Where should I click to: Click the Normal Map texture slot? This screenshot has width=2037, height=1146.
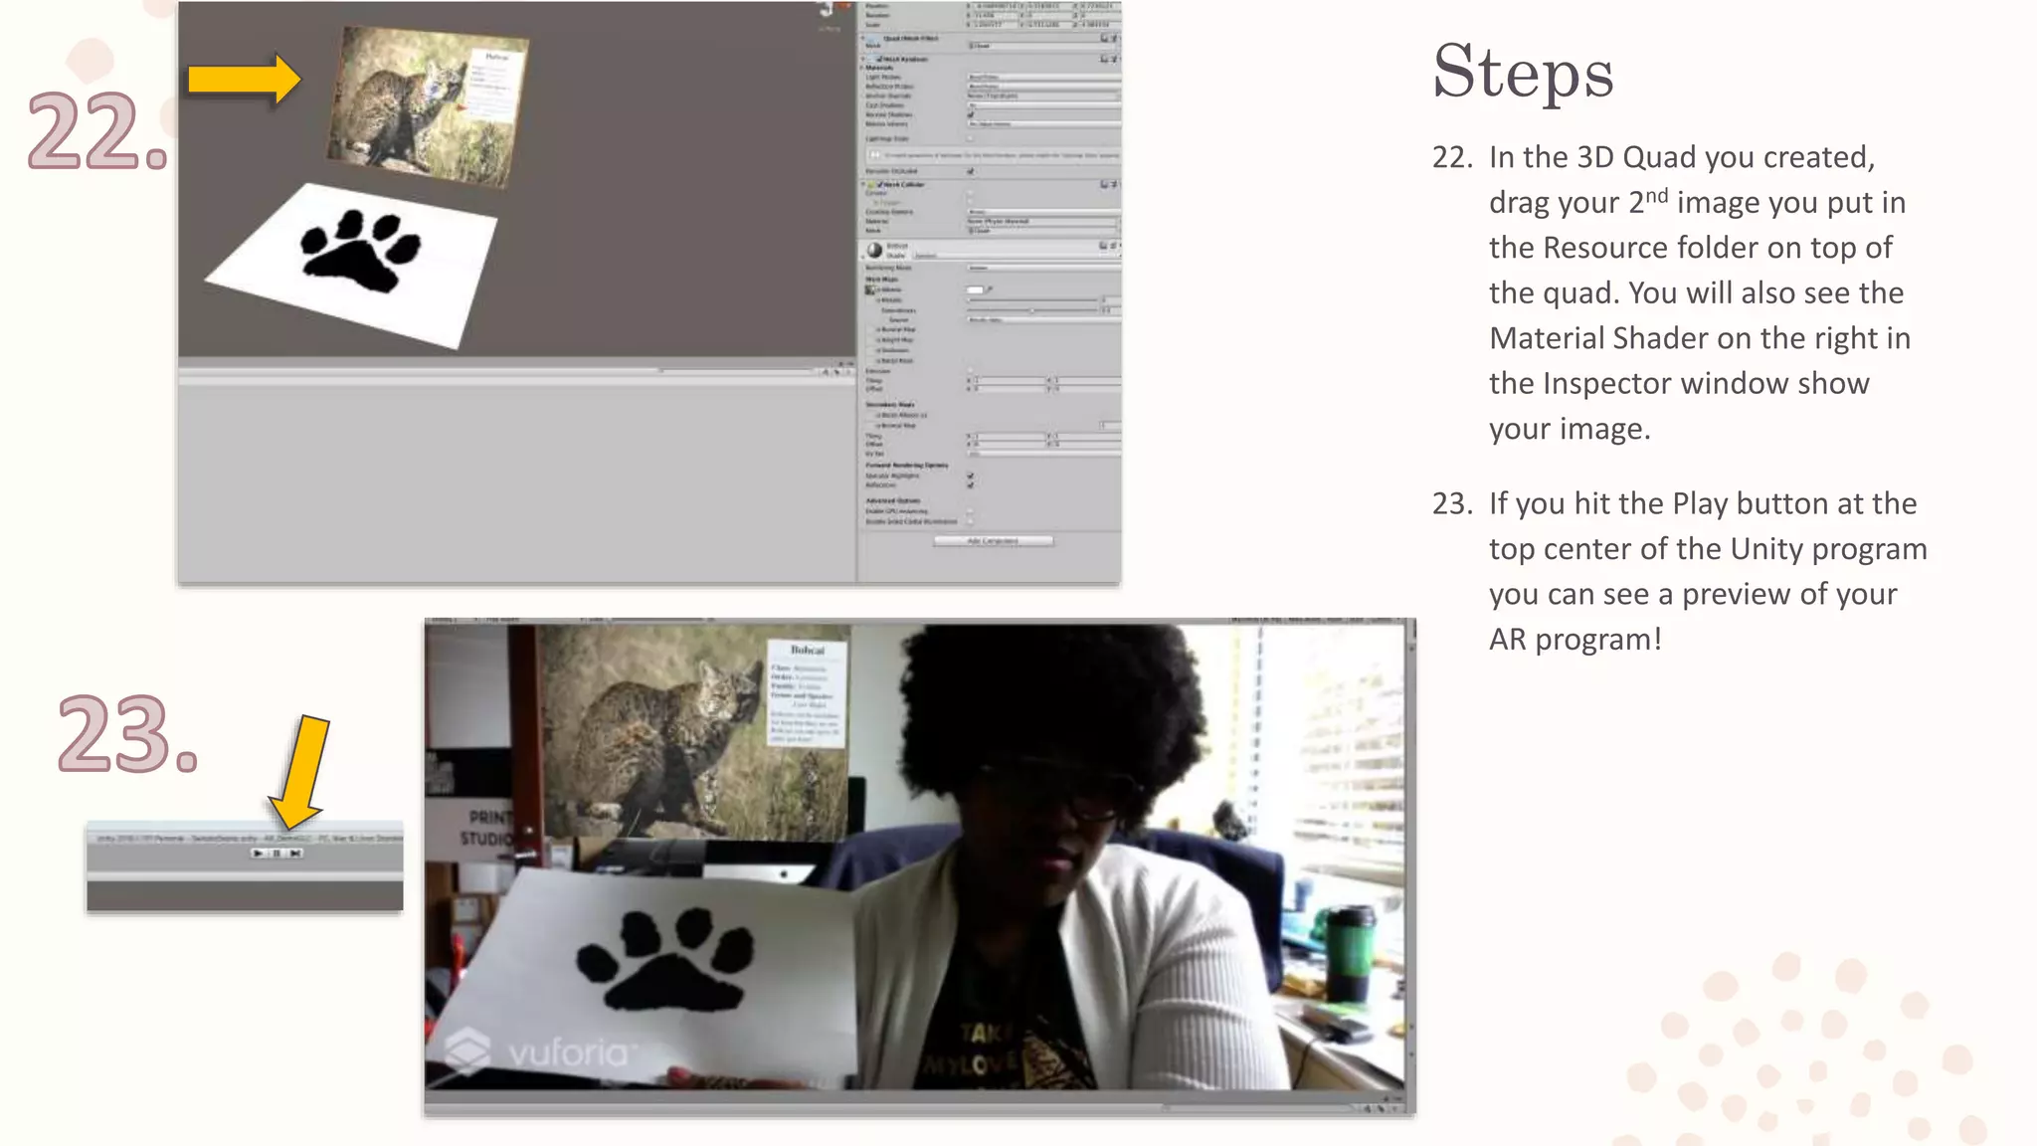871,329
